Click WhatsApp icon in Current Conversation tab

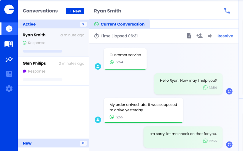pos(96,24)
